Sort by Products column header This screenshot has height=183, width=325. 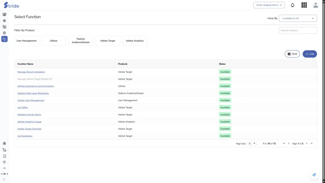[123, 64]
